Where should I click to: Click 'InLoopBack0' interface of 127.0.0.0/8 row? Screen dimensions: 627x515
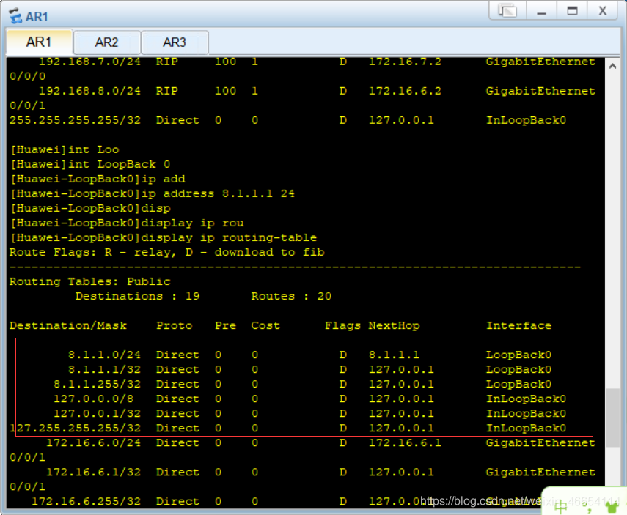point(527,399)
